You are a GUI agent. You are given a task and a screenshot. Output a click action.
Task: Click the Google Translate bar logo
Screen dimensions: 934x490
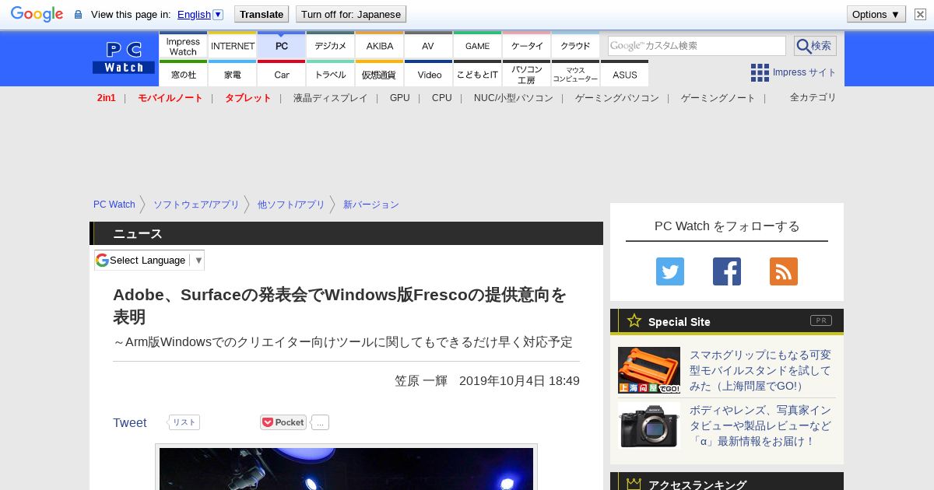coord(37,14)
